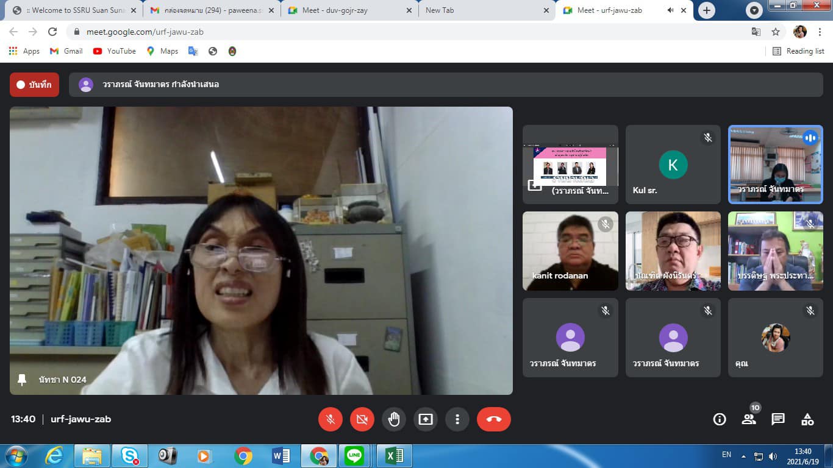833x468 pixels.
Task: Toggle the microphone mute button
Action: (x=331, y=419)
